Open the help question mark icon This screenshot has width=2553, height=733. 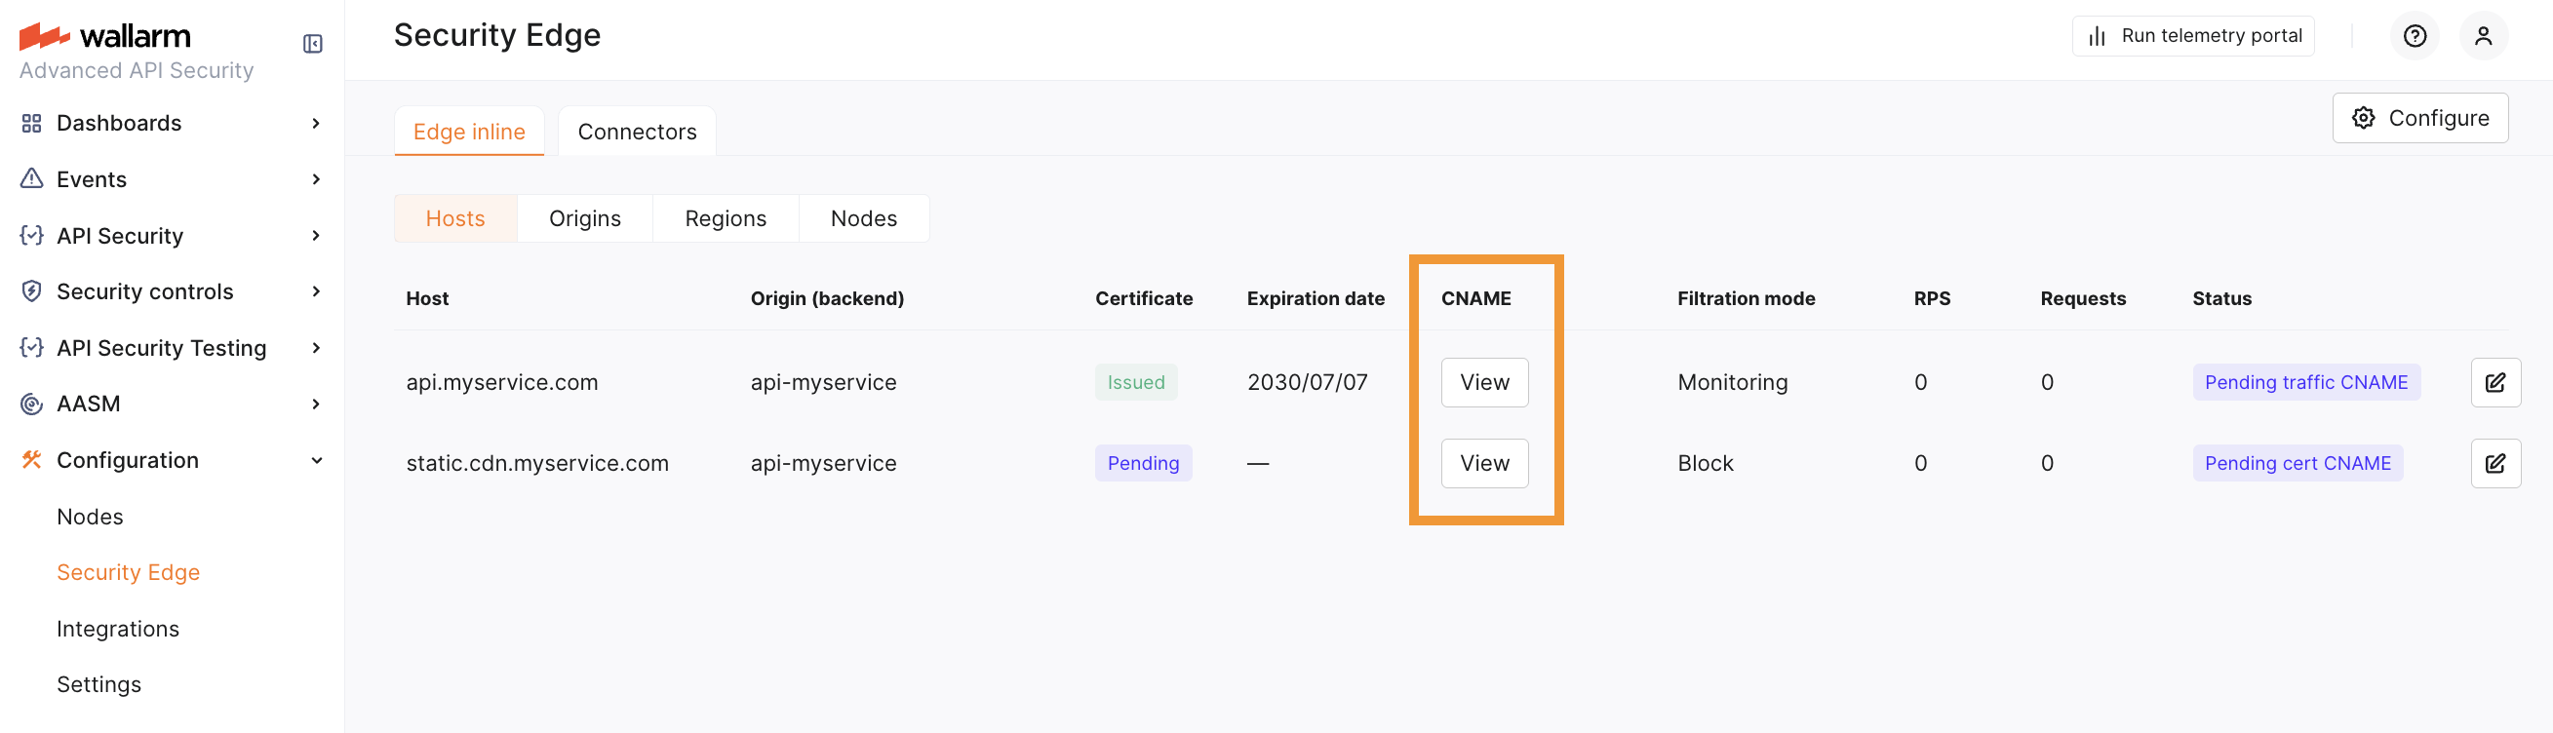(x=2415, y=37)
